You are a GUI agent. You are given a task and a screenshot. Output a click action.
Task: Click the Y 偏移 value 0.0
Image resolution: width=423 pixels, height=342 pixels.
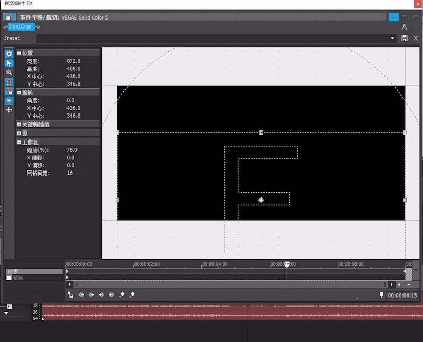click(70, 165)
